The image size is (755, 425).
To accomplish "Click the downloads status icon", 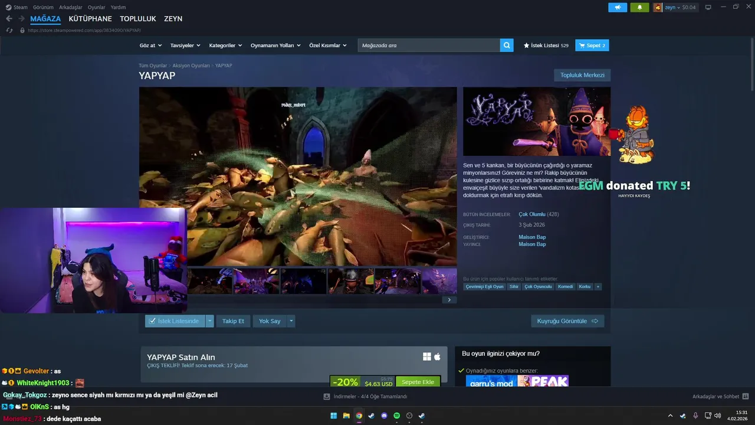I will tap(327, 397).
